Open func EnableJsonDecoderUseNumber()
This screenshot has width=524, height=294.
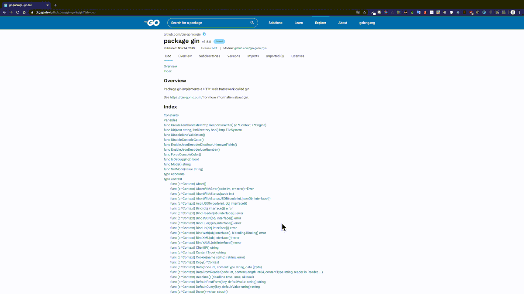coord(192,149)
